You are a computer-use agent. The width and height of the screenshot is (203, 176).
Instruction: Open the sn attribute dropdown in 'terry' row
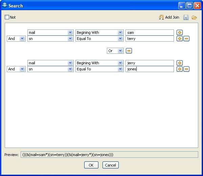[x=70, y=39]
